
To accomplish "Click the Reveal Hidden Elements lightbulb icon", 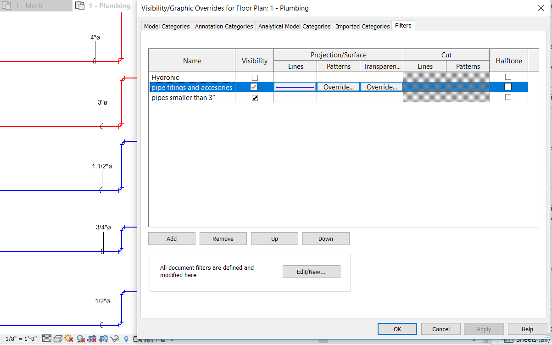I will click(x=126, y=339).
